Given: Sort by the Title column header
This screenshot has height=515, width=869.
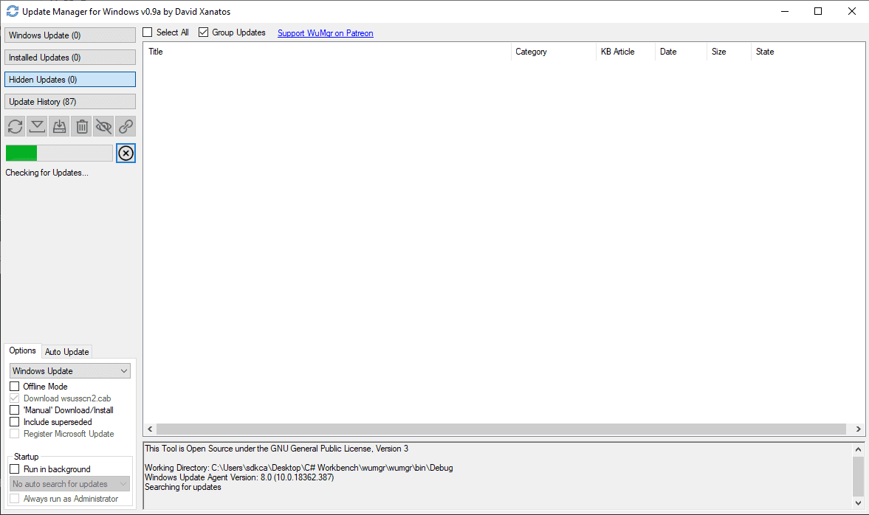Looking at the screenshot, I should click(x=327, y=52).
